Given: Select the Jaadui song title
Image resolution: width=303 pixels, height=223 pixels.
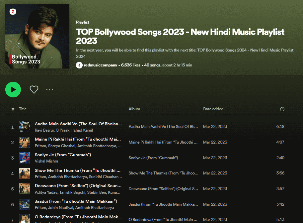Looking at the screenshot, I should pos(76,201).
